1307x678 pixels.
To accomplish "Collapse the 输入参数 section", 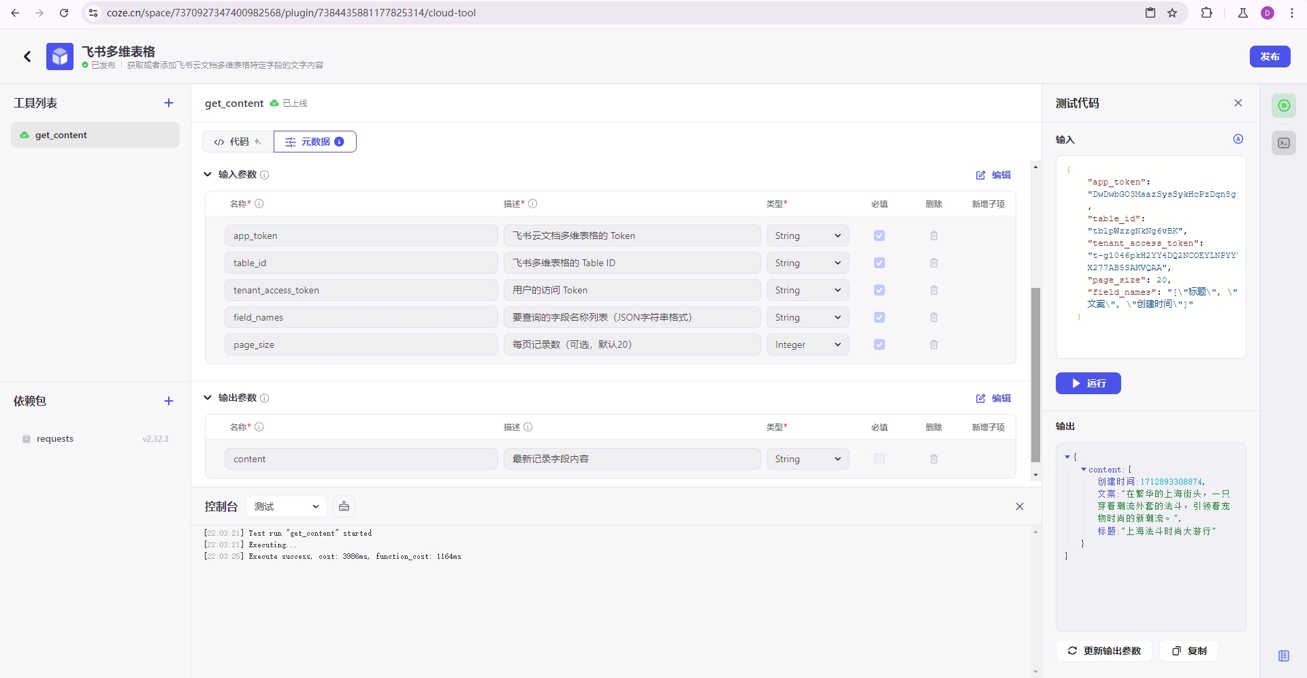I will point(208,174).
